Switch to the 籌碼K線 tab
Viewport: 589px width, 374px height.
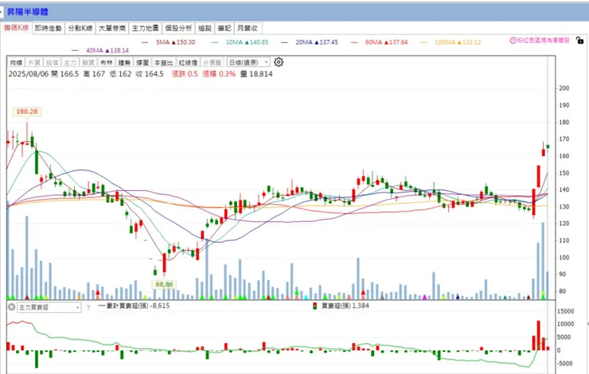(x=16, y=28)
